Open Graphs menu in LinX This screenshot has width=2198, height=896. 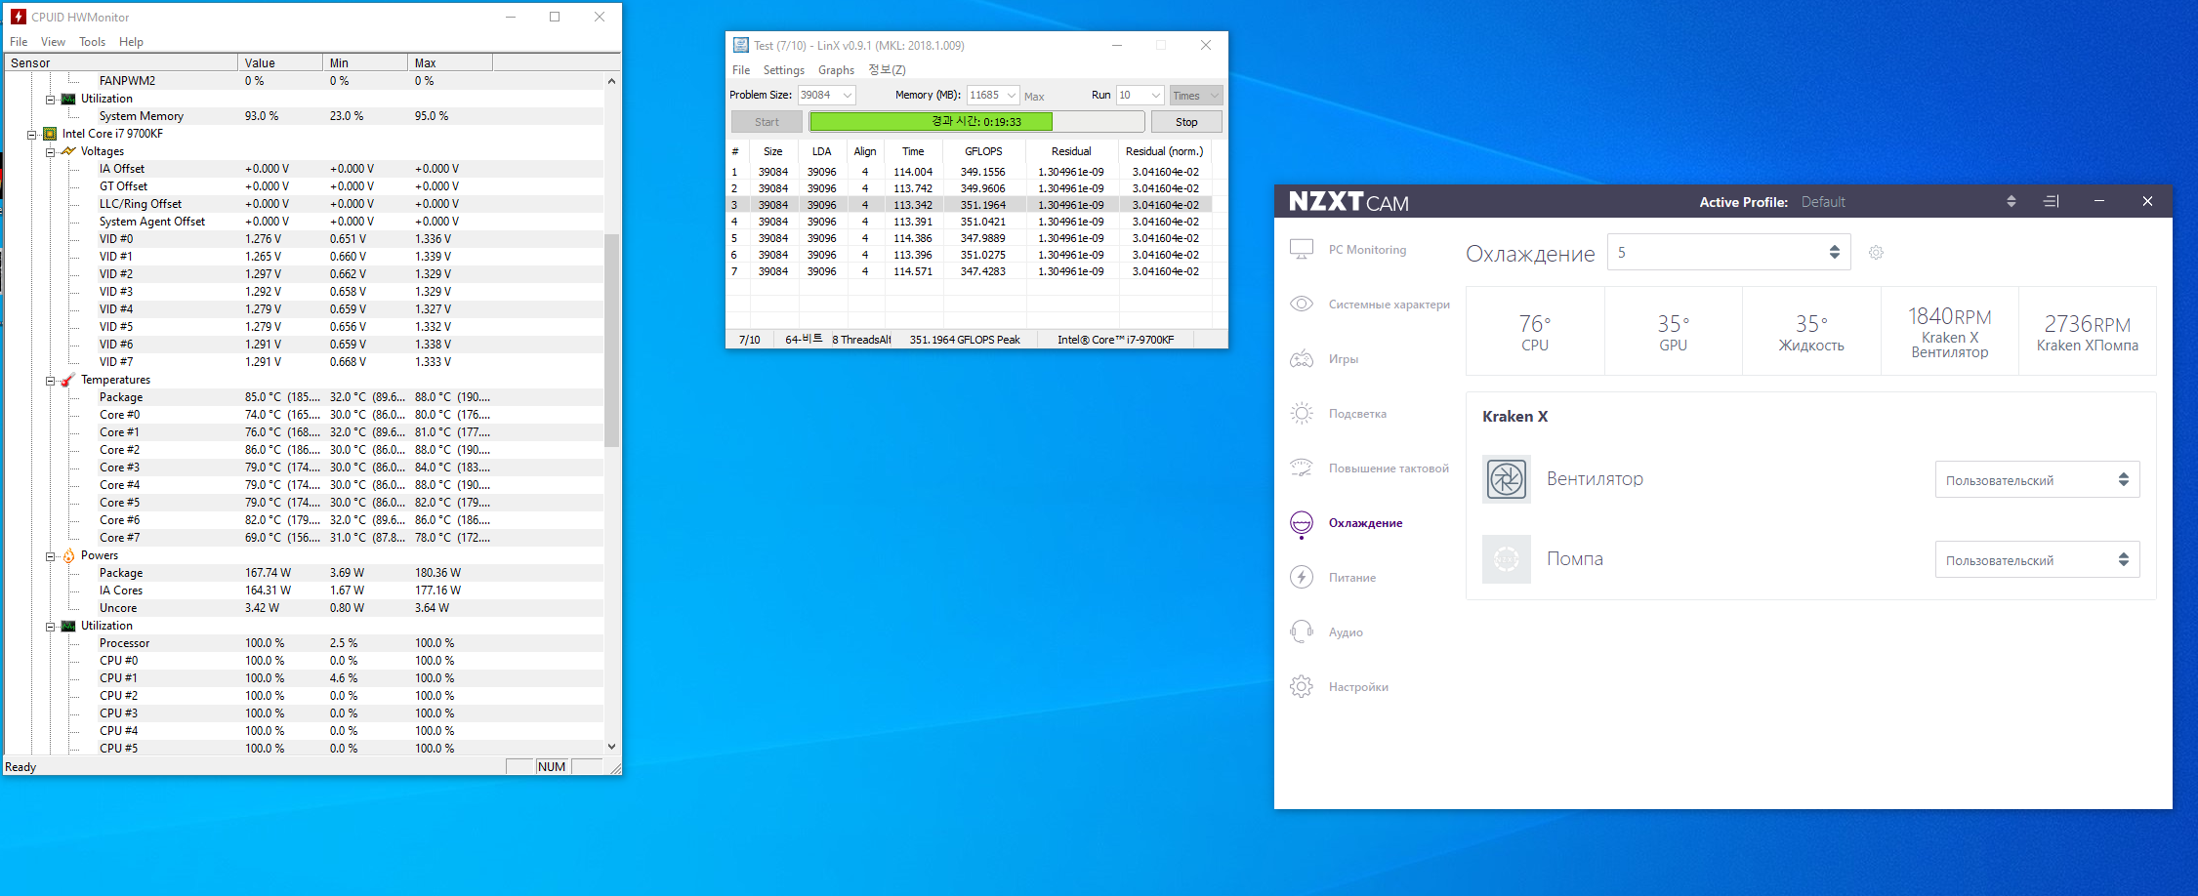(x=836, y=70)
